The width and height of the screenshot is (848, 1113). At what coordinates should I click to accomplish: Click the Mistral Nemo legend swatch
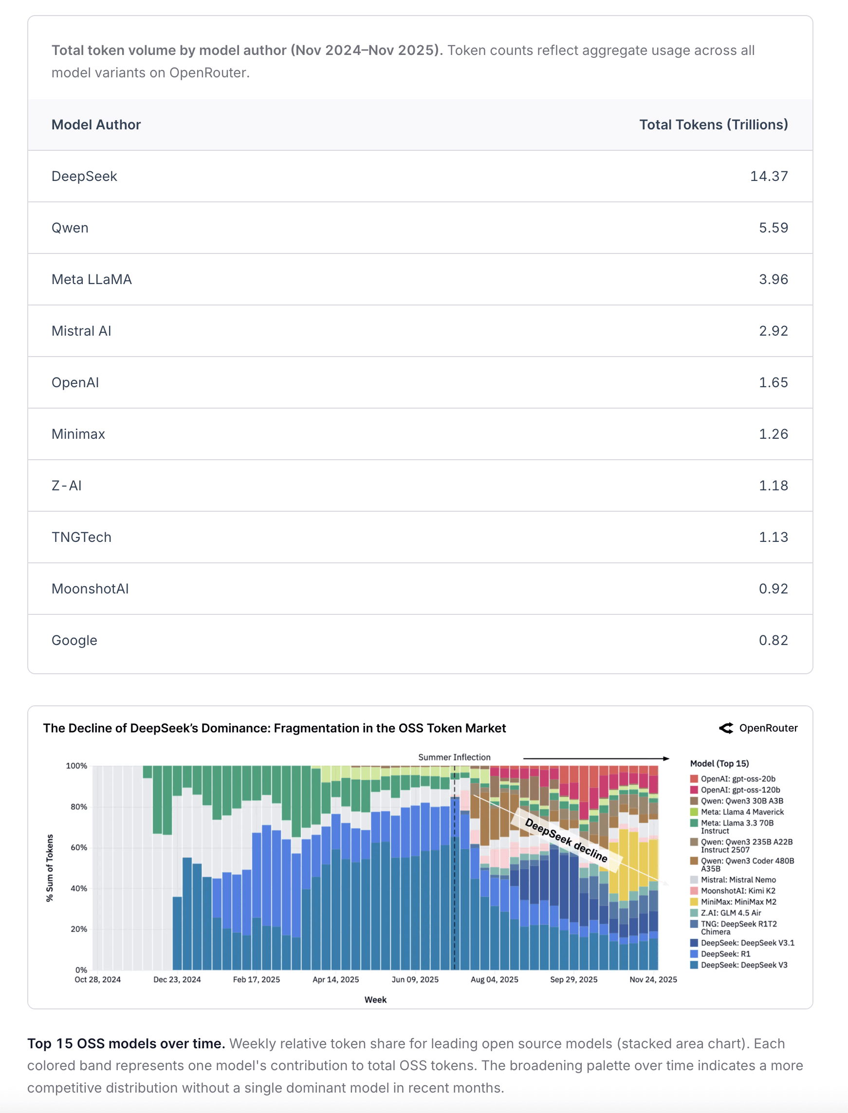[x=694, y=880]
